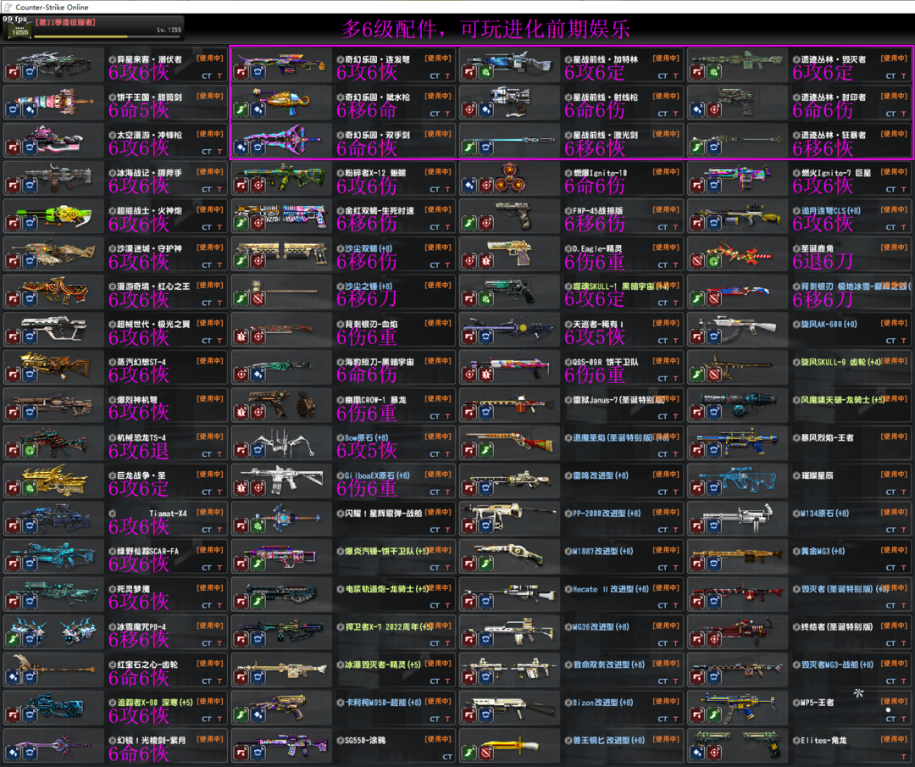Click blue sparkle part icon on 红宝石之心-齿轮
Screen dimensions: 915x767
[x=14, y=678]
